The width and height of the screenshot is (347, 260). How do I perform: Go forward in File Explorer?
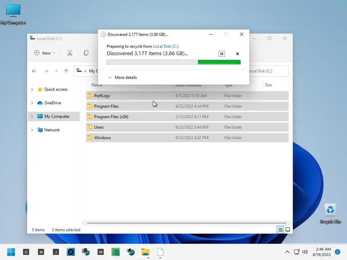click(x=46, y=71)
